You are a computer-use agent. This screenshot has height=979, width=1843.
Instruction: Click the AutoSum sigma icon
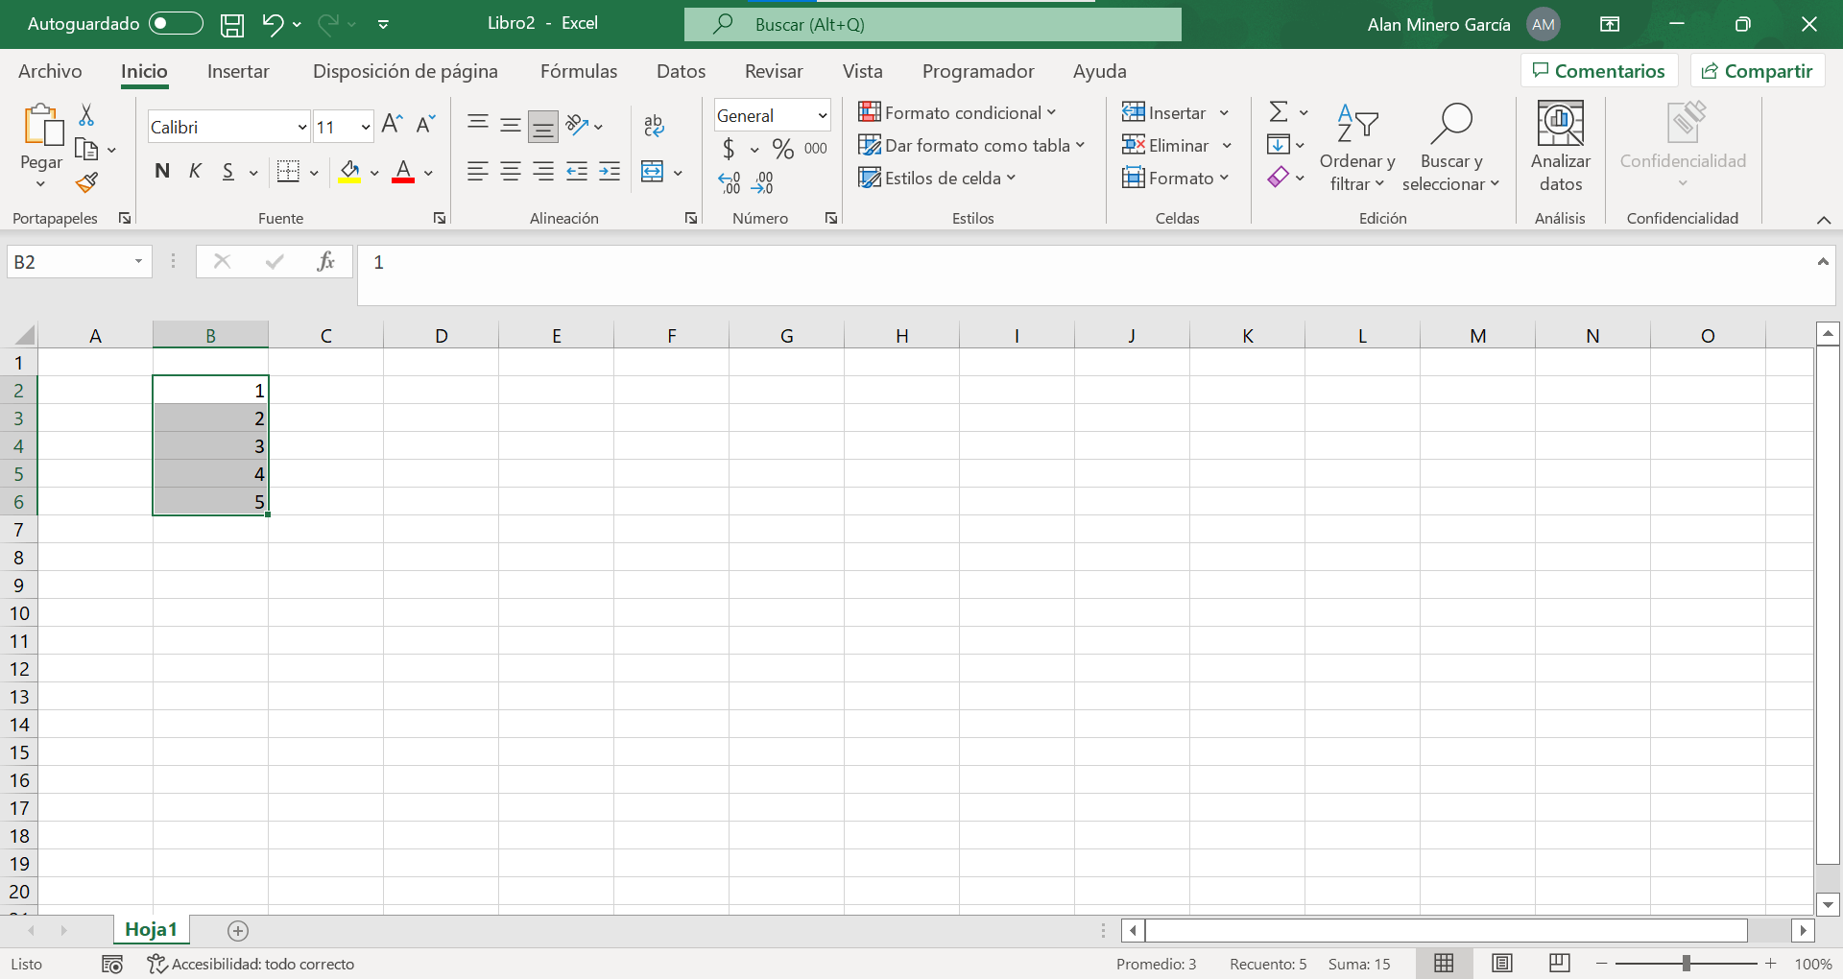(x=1279, y=112)
